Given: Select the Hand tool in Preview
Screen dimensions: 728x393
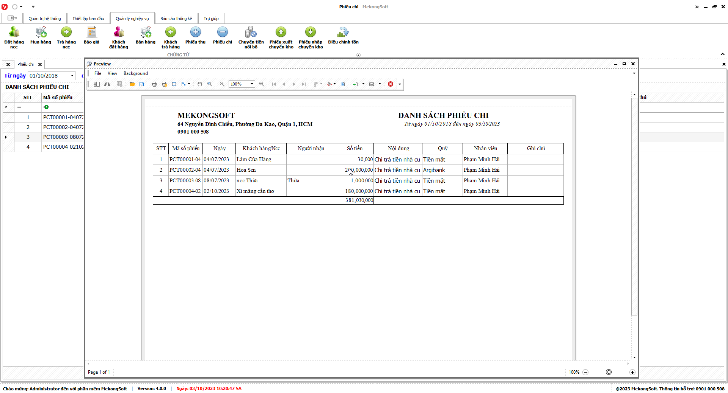Looking at the screenshot, I should coord(200,84).
